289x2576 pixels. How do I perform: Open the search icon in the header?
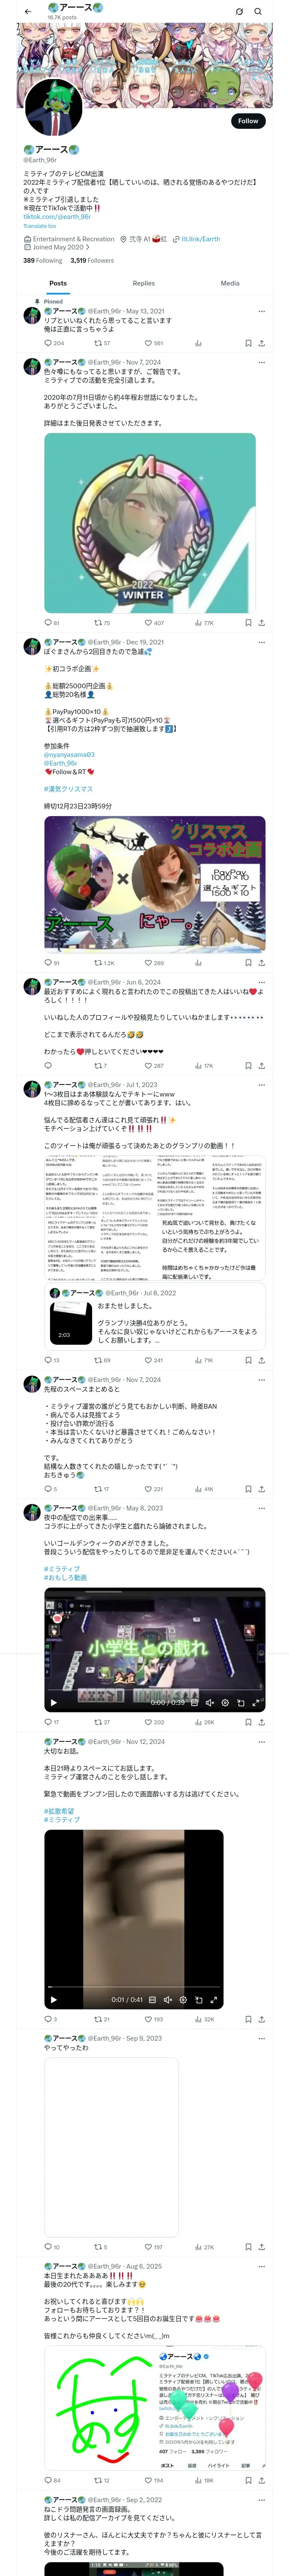258,11
